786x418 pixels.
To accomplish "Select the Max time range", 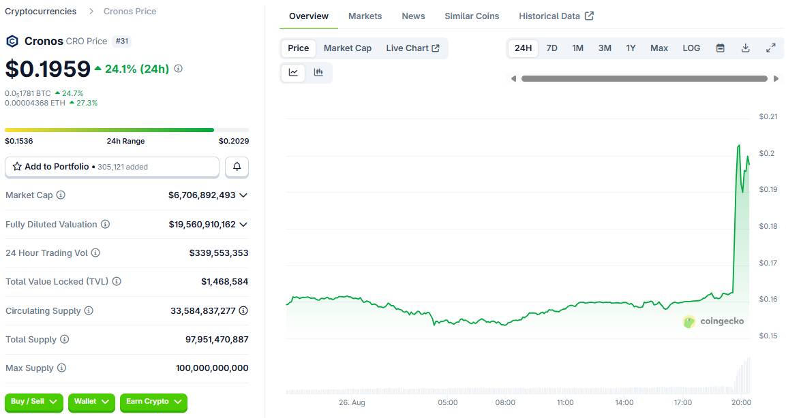I will [659, 48].
